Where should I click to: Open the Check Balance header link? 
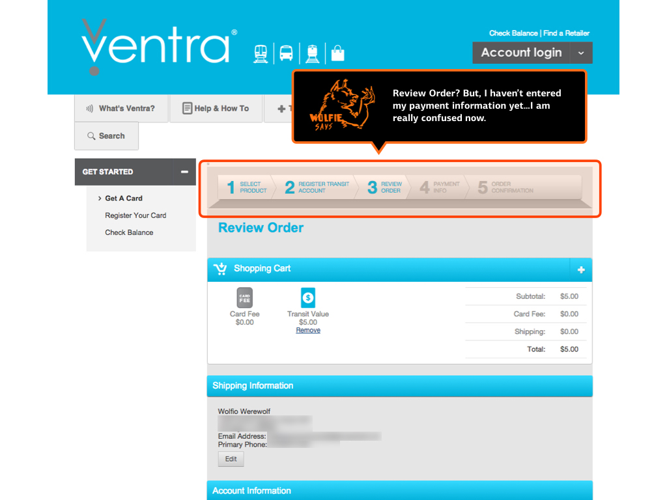[513, 33]
